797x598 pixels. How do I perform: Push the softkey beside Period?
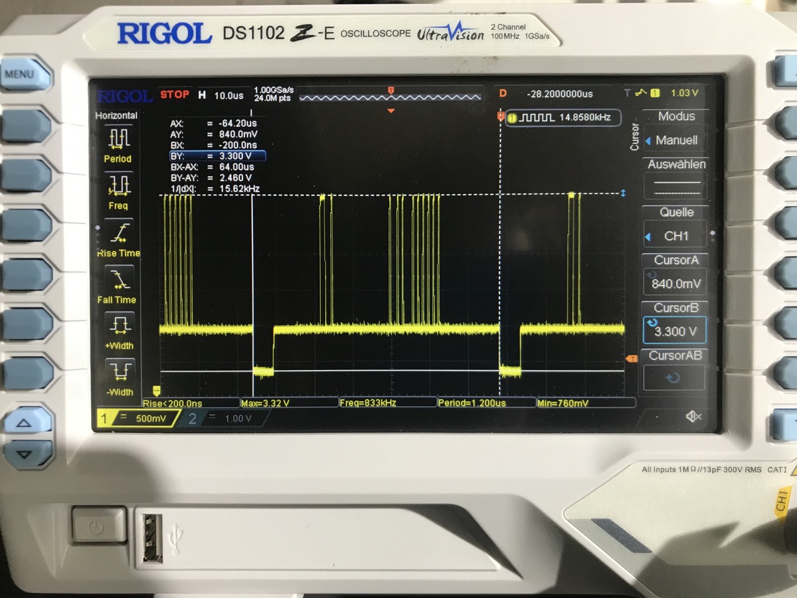pos(27,126)
